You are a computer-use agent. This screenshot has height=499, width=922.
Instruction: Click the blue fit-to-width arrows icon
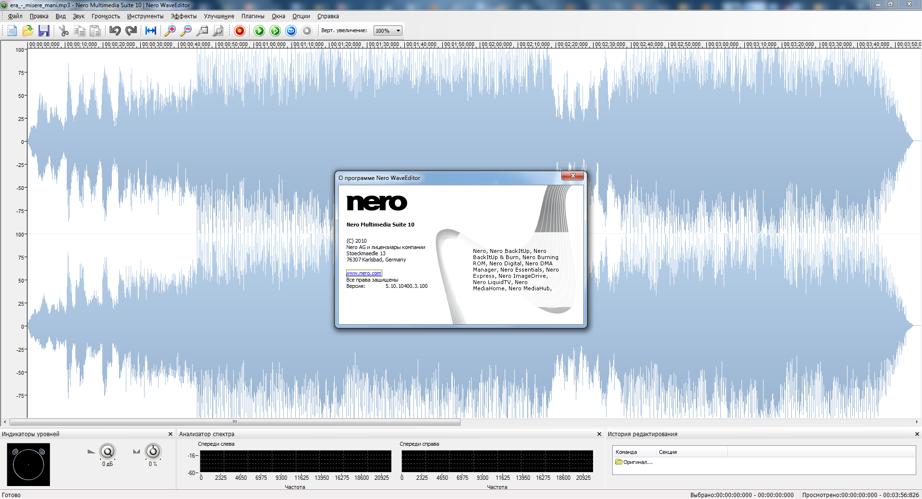(151, 31)
